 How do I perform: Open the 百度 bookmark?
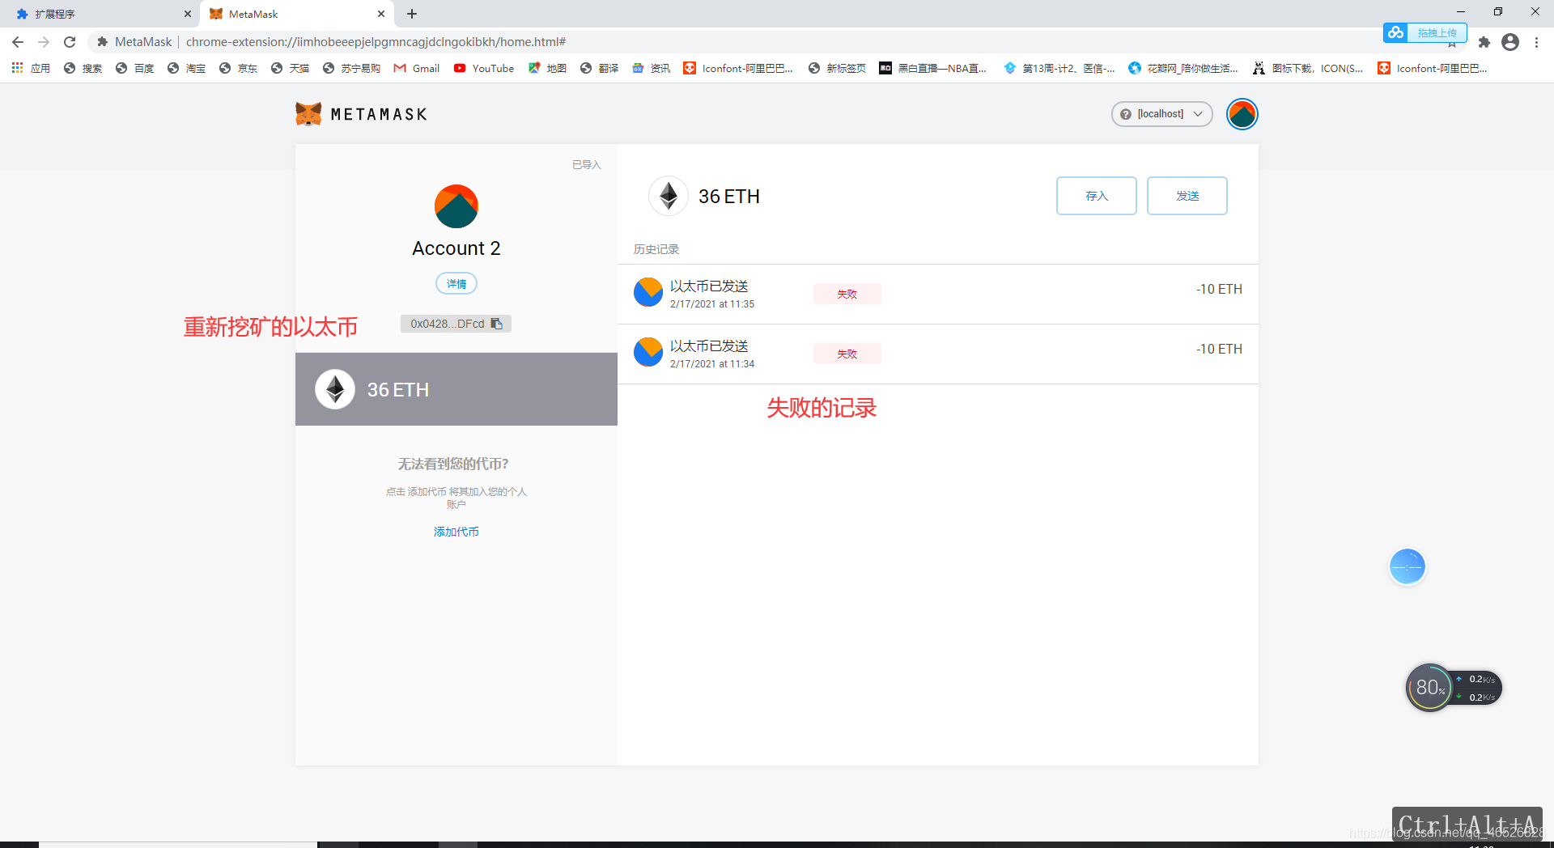(x=134, y=69)
